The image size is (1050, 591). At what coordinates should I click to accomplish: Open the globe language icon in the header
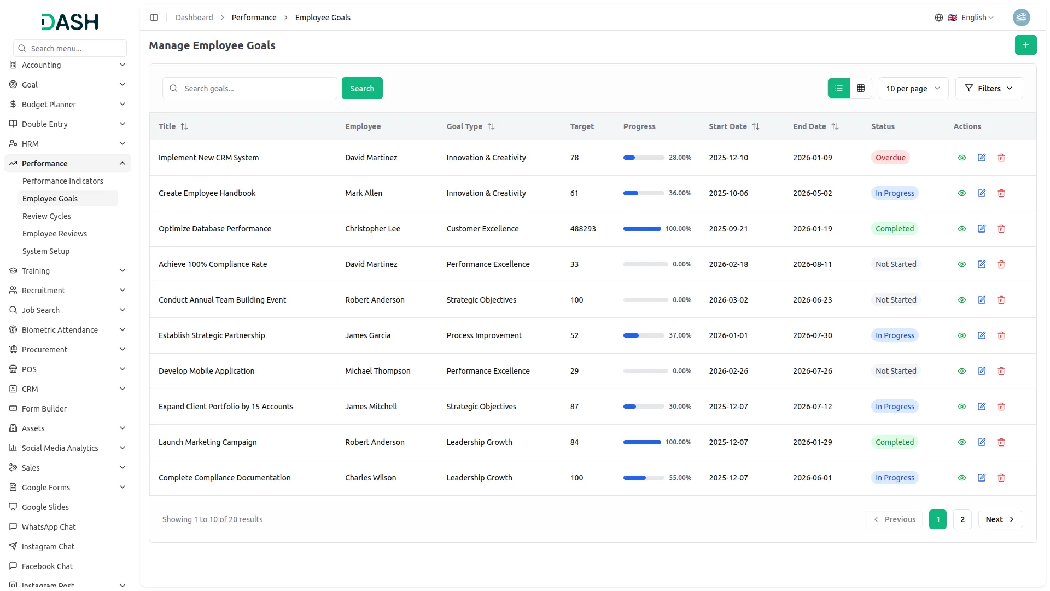938,17
